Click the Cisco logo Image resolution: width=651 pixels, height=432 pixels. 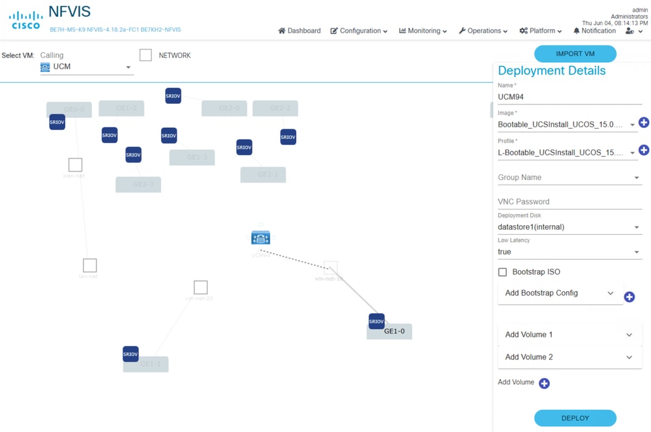coord(25,20)
